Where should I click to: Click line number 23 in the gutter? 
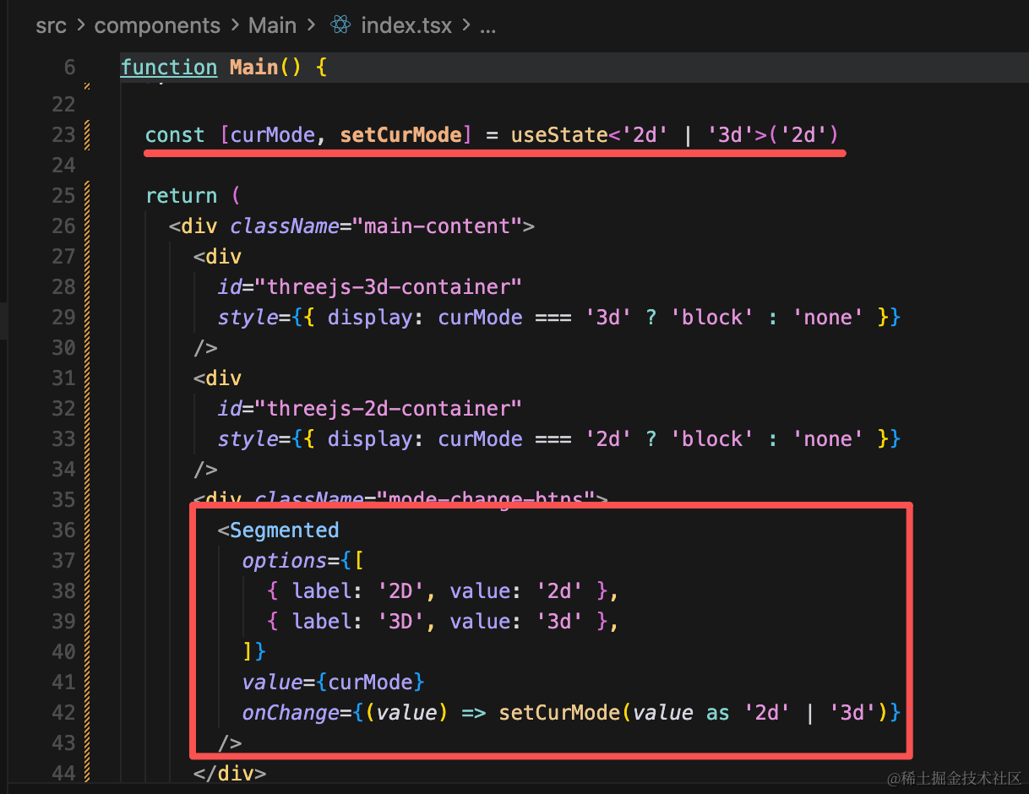click(x=63, y=135)
